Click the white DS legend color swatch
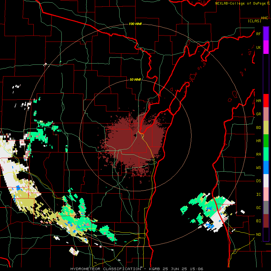This screenshot has width=271, height=271. point(266,181)
